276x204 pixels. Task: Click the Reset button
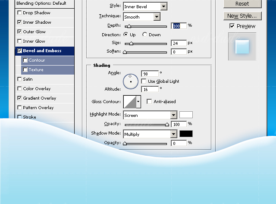click(x=242, y=4)
